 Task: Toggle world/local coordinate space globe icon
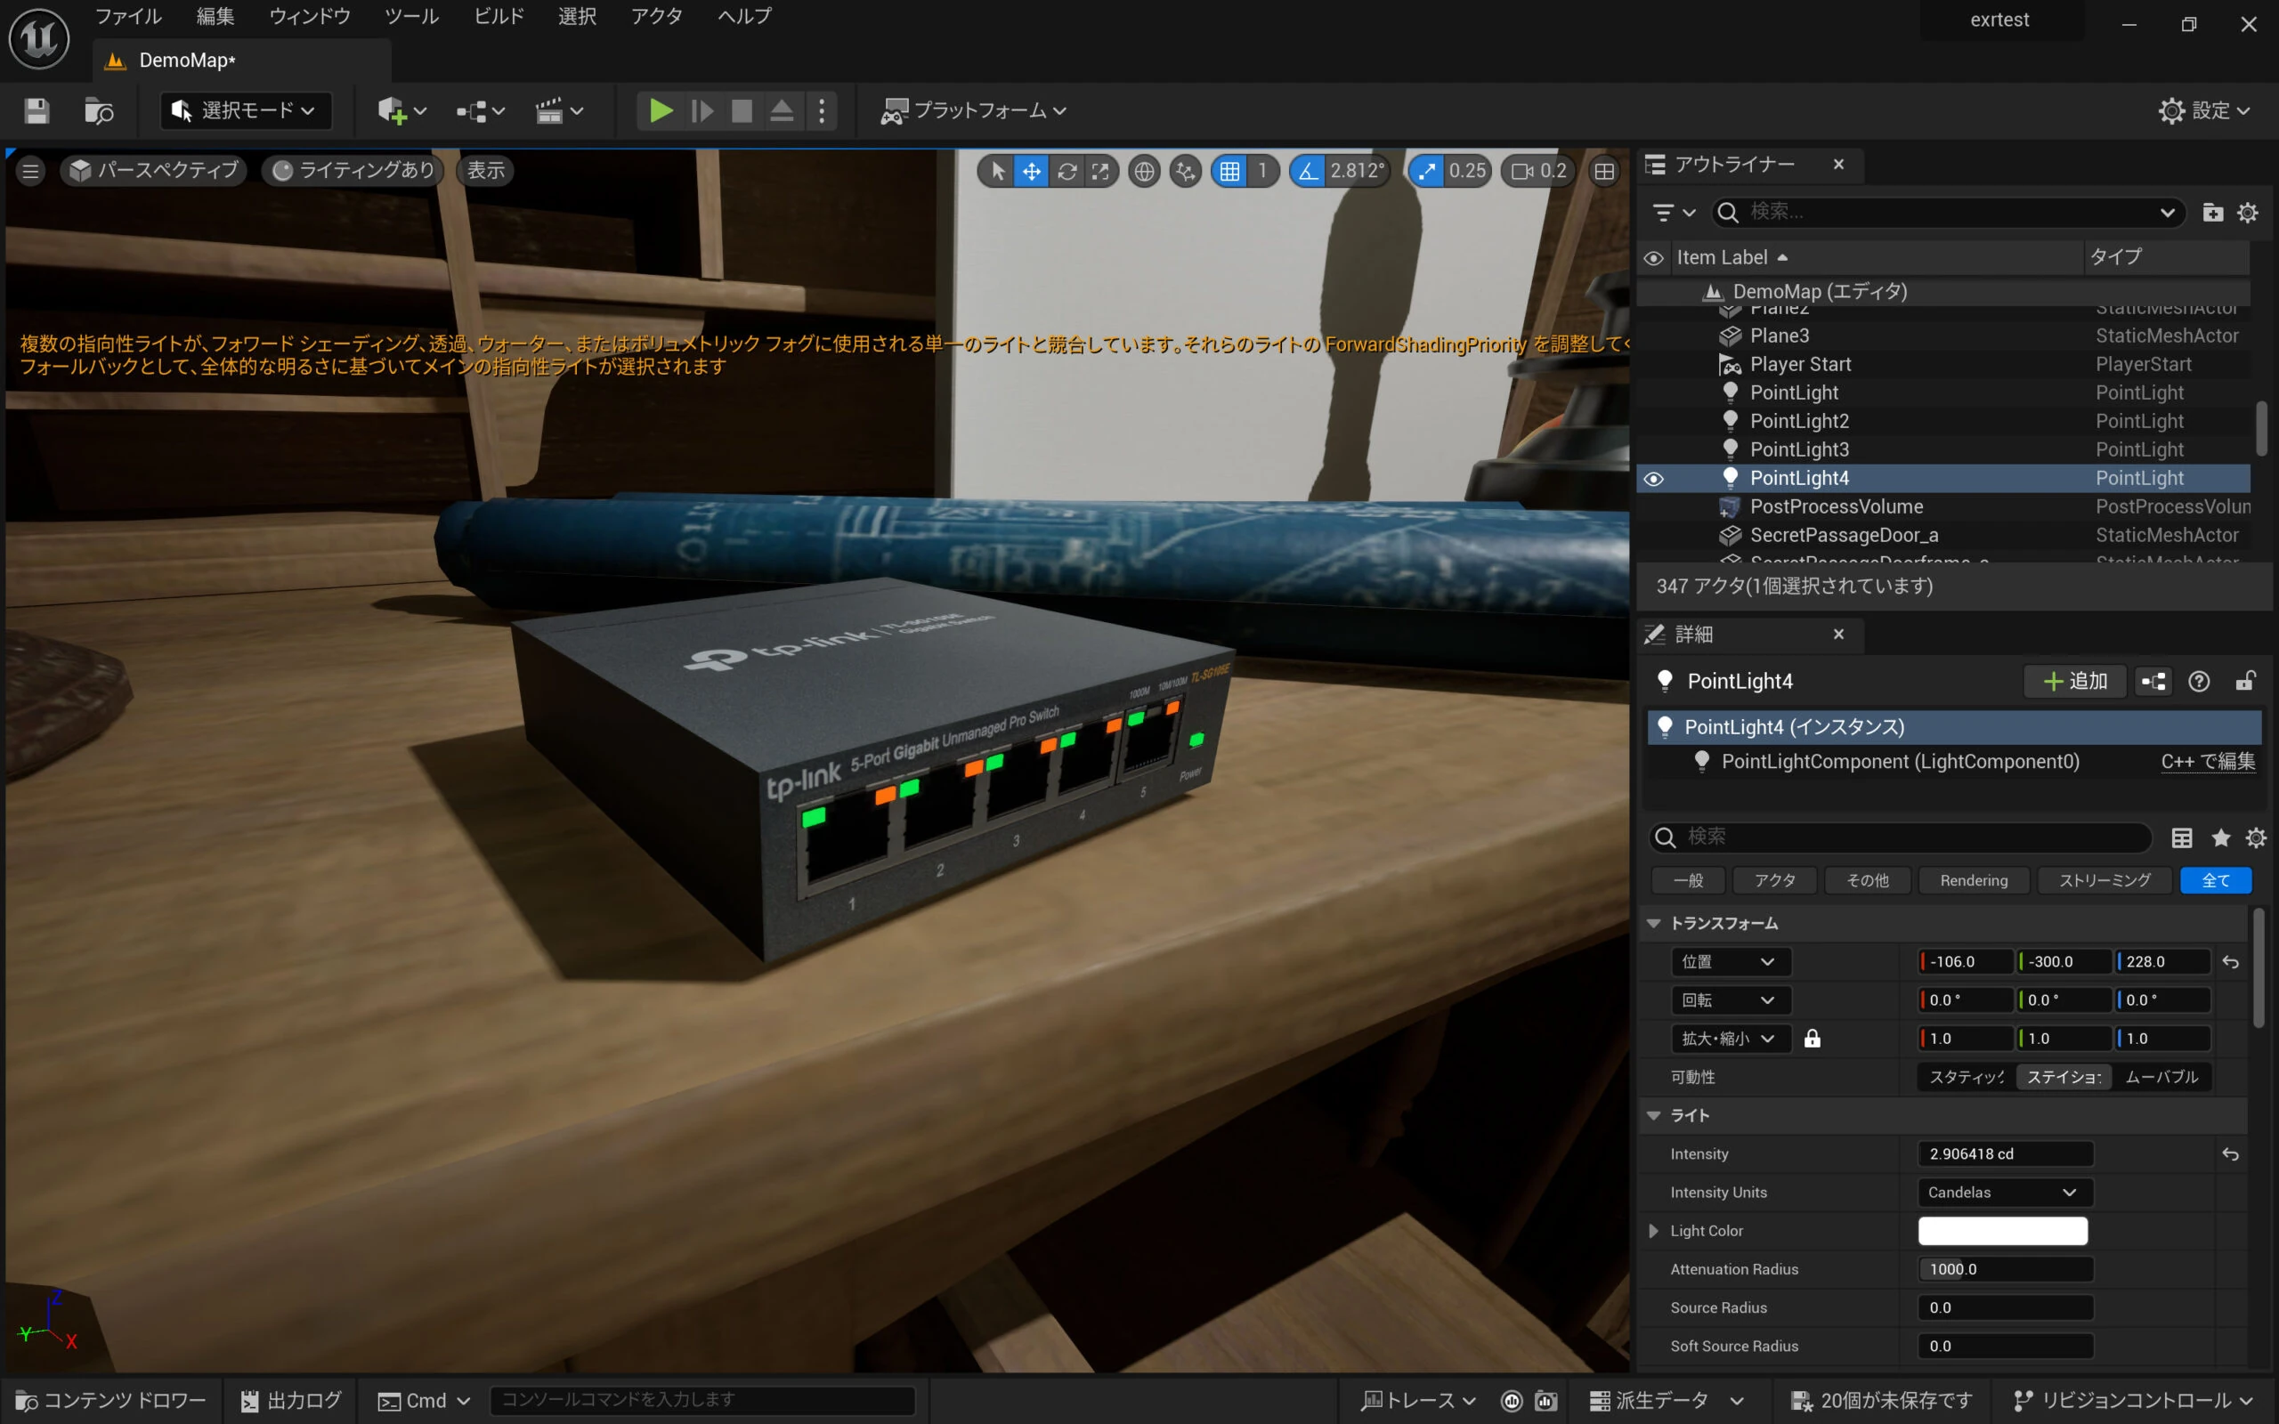pyautogui.click(x=1144, y=171)
